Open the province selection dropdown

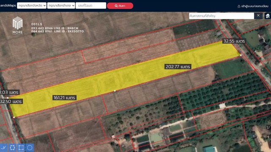pos(32,5)
